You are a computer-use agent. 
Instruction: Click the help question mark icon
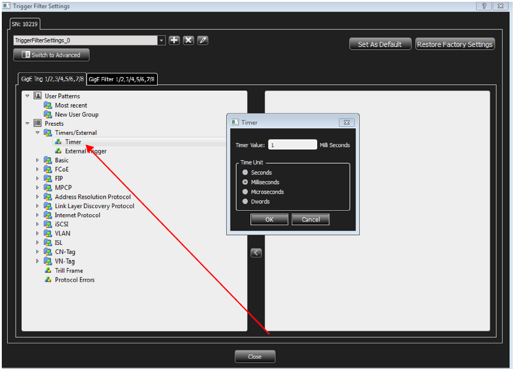484,6
